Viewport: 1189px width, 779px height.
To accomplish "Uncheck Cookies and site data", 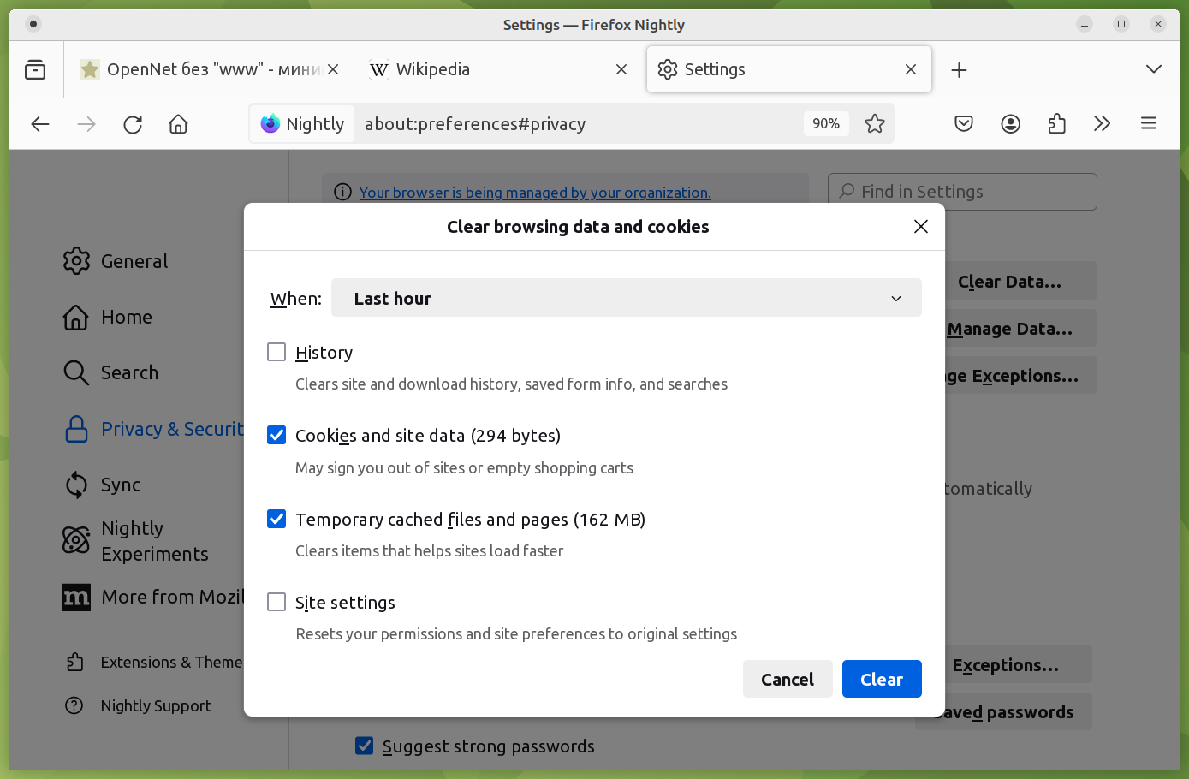I will (x=276, y=435).
